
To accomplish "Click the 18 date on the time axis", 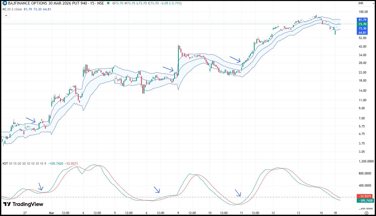I will 335,213.
